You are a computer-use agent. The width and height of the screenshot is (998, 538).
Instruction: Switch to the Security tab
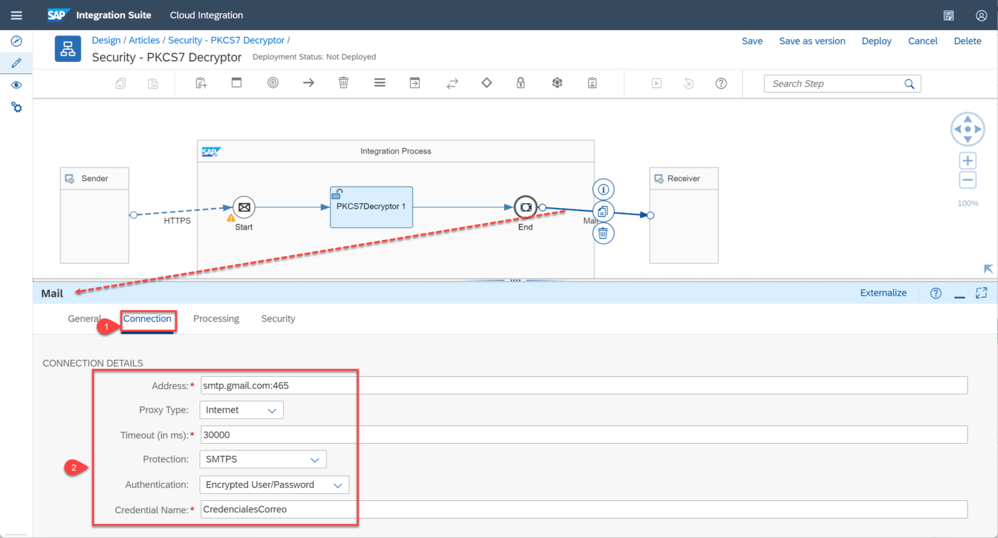click(x=278, y=319)
